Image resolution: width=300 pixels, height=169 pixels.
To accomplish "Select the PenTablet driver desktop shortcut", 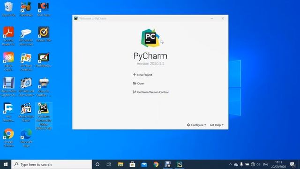I will 44,60.
